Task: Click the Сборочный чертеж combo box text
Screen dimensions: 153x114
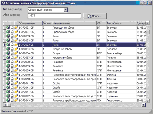Action: (x=40, y=10)
